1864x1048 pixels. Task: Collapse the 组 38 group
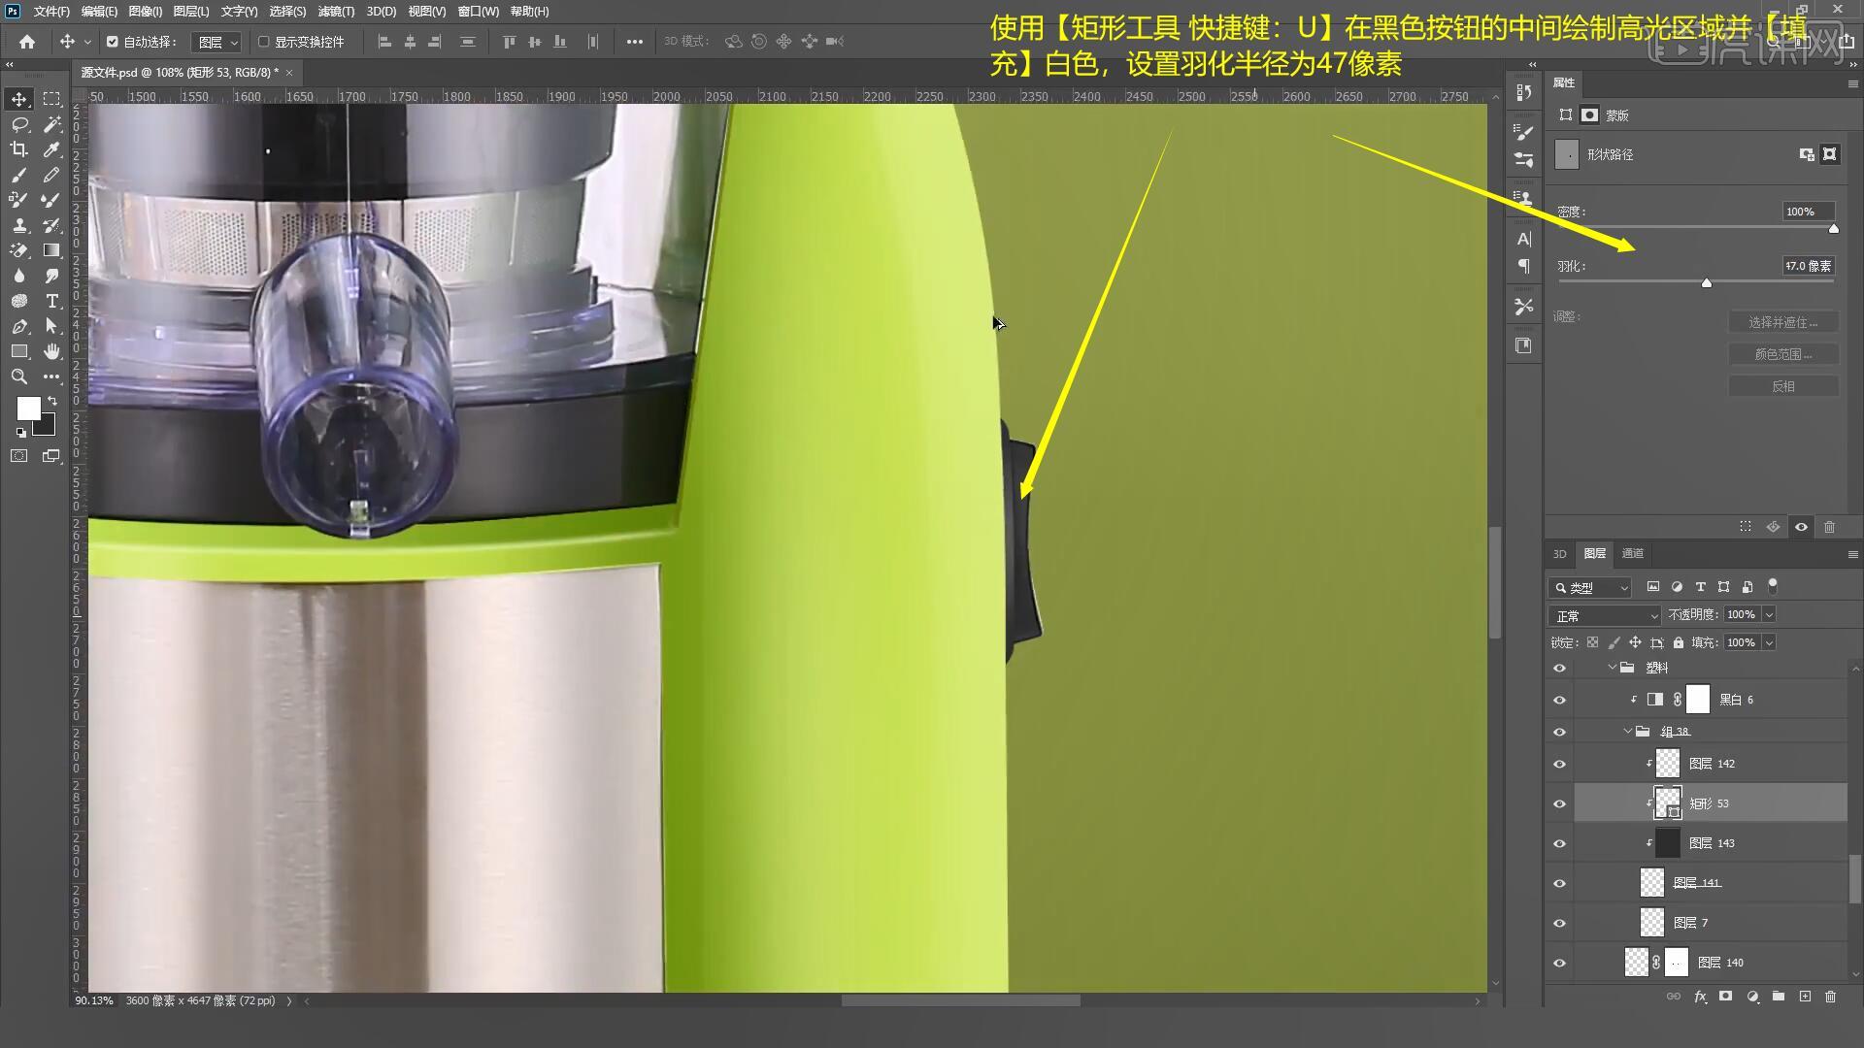[x=1628, y=732]
